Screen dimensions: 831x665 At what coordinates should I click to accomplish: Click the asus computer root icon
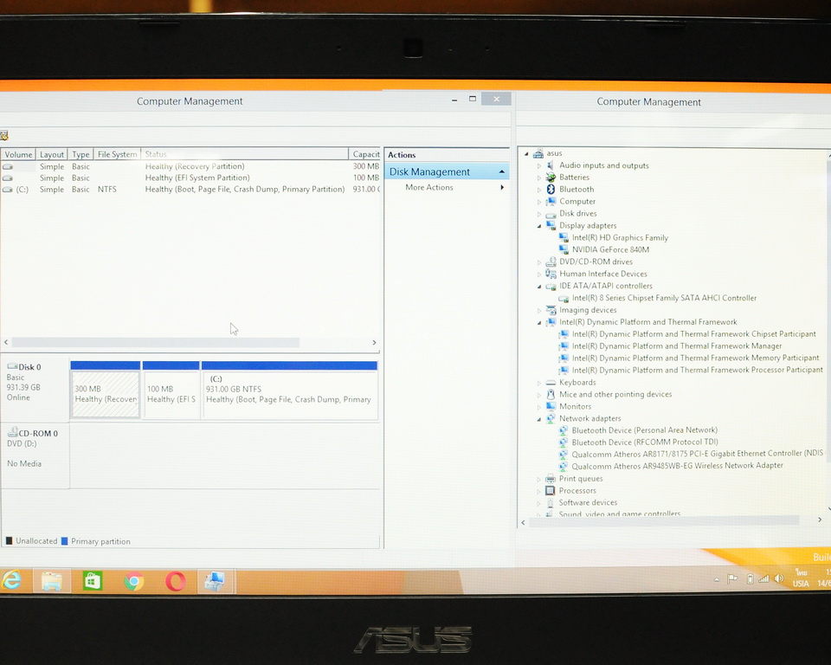point(538,154)
